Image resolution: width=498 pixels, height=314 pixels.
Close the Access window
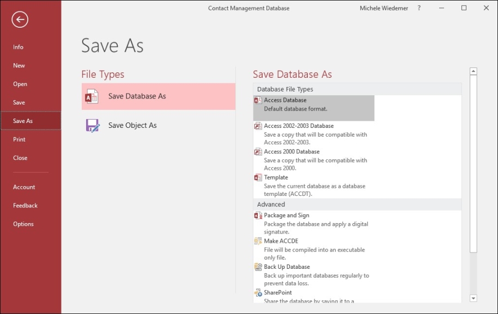click(x=486, y=8)
